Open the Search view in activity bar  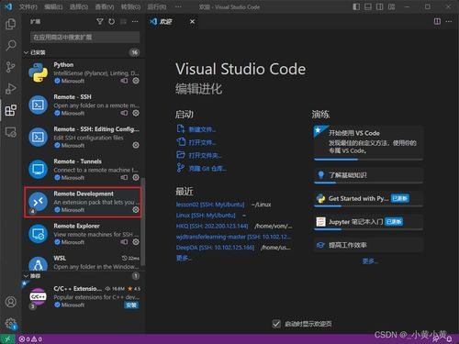pyautogui.click(x=11, y=45)
